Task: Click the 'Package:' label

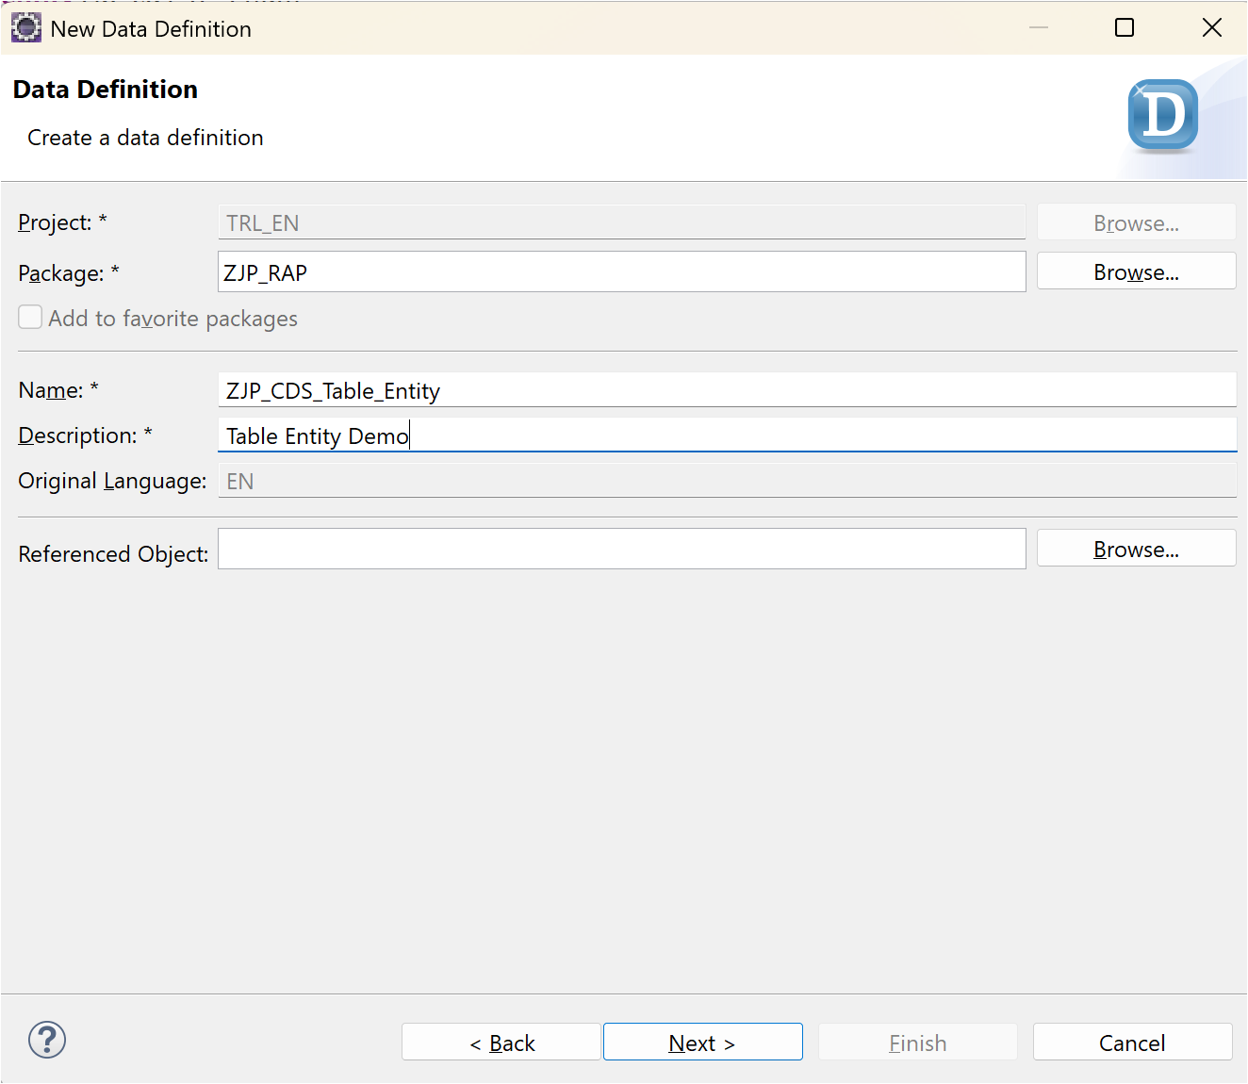Action: point(69,273)
